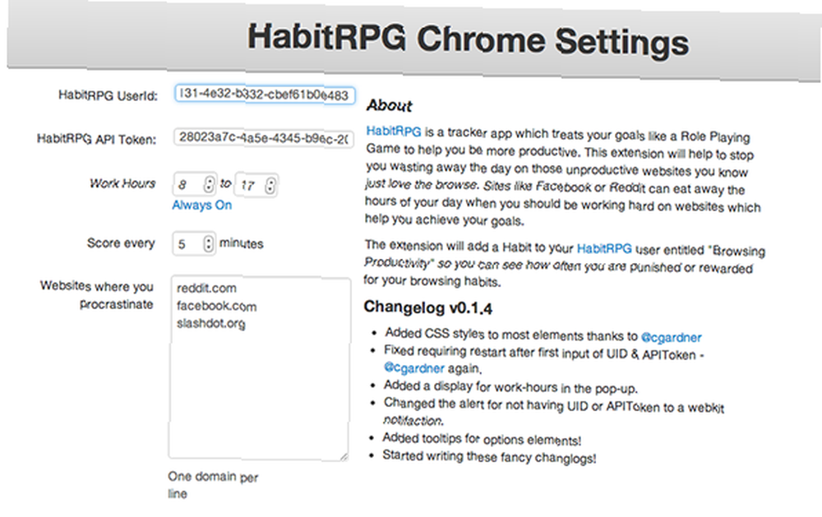Click the 'Score every' label
The height and width of the screenshot is (517, 822).
(x=121, y=243)
